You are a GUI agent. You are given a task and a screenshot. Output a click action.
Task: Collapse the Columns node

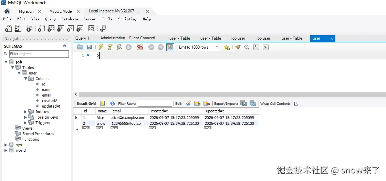click(25, 79)
